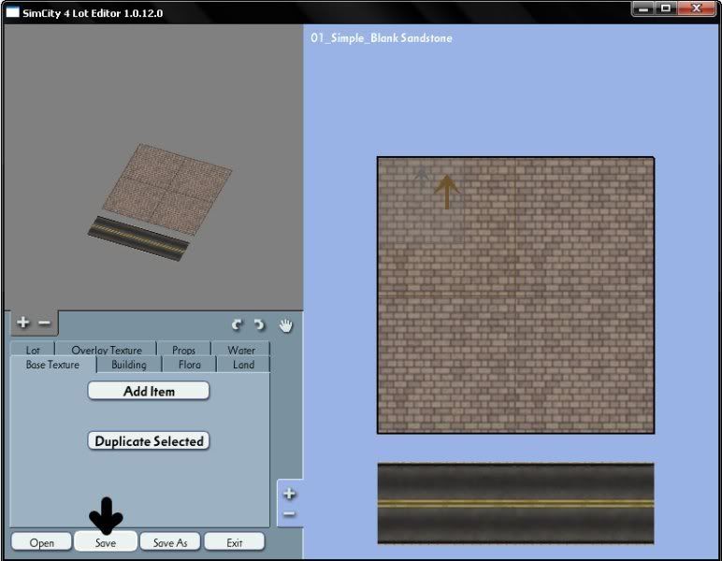The height and width of the screenshot is (561, 722).
Task: Zoom out the 3D preview with minus icon
Action: tap(44, 323)
